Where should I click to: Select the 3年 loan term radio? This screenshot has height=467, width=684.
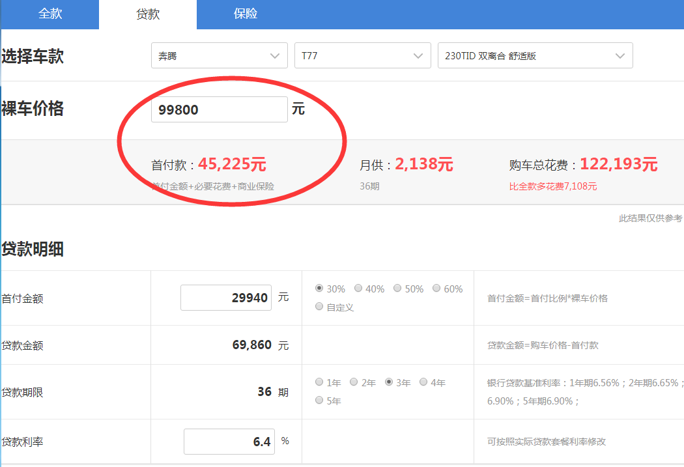[389, 382]
